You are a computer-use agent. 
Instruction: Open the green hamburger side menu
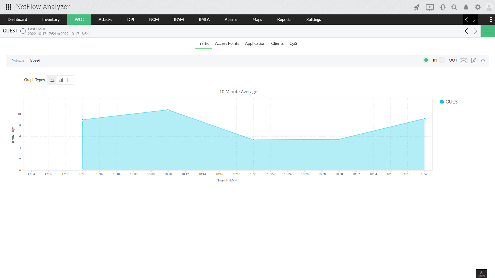(x=488, y=31)
